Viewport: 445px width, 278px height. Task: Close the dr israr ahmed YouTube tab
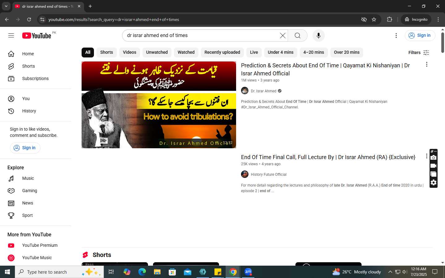point(79,6)
